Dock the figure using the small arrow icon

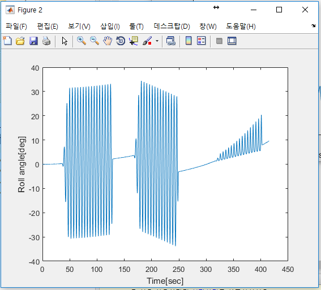pyautogui.click(x=313, y=26)
